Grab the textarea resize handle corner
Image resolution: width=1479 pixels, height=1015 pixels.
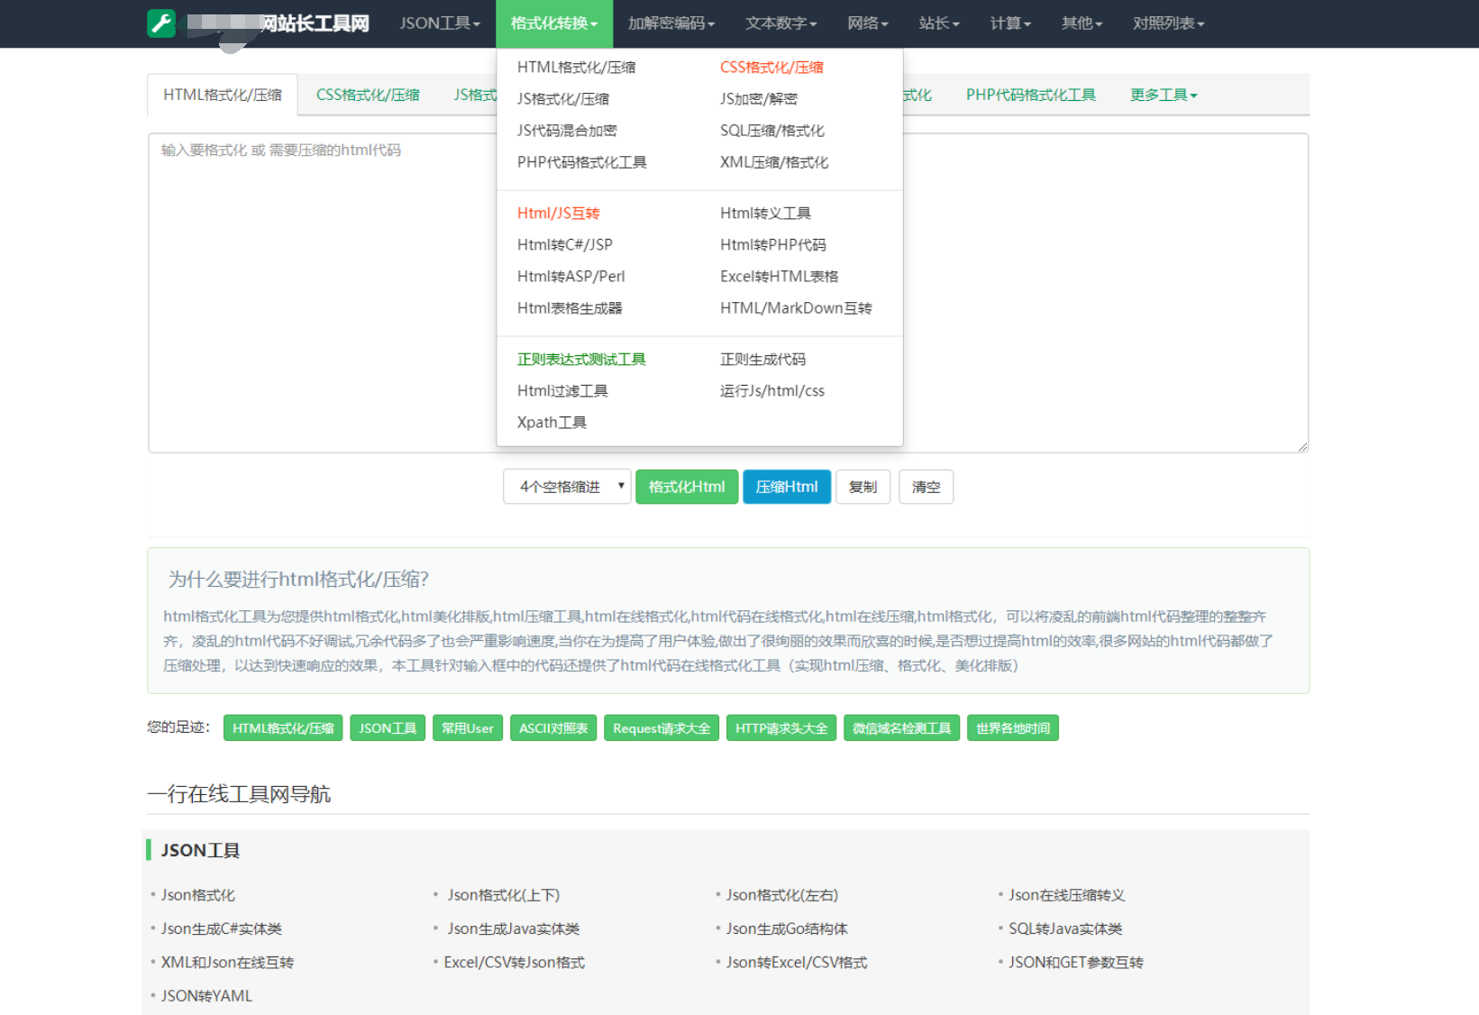(x=1302, y=446)
